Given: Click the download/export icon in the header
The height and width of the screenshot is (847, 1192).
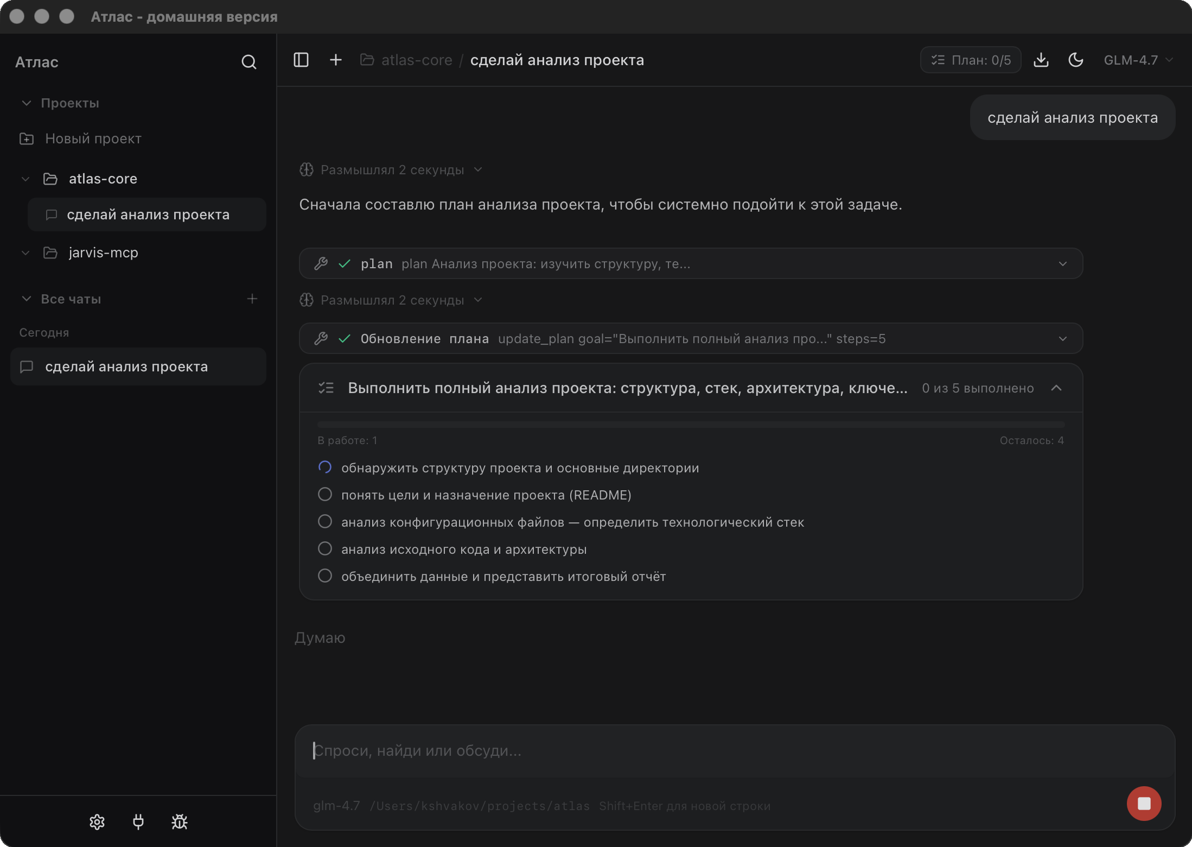Looking at the screenshot, I should 1042,60.
